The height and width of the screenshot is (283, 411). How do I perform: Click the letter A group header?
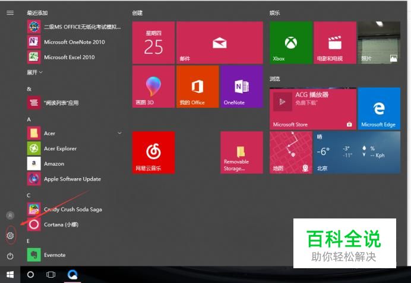coord(29,120)
